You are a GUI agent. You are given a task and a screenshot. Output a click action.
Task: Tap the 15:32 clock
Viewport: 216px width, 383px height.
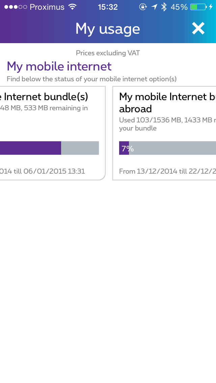(x=108, y=7)
